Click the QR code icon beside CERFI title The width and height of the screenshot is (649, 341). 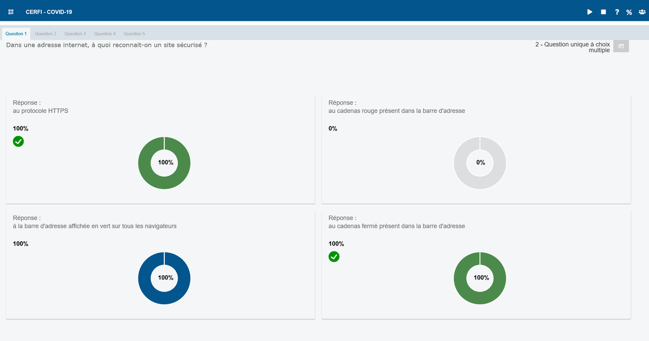(11, 12)
